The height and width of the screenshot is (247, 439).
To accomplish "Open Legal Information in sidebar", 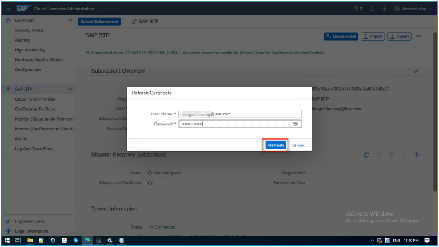I will pos(31,231).
